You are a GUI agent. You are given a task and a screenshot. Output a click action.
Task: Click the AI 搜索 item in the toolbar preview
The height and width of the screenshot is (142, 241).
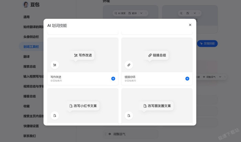point(120,13)
